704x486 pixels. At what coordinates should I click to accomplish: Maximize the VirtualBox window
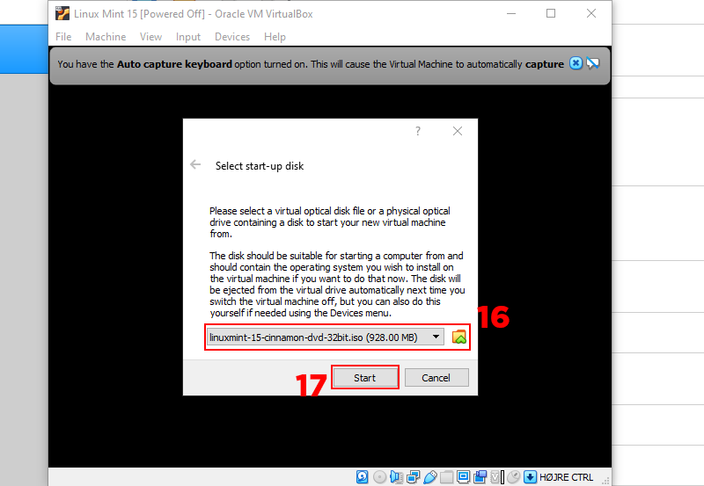click(551, 13)
